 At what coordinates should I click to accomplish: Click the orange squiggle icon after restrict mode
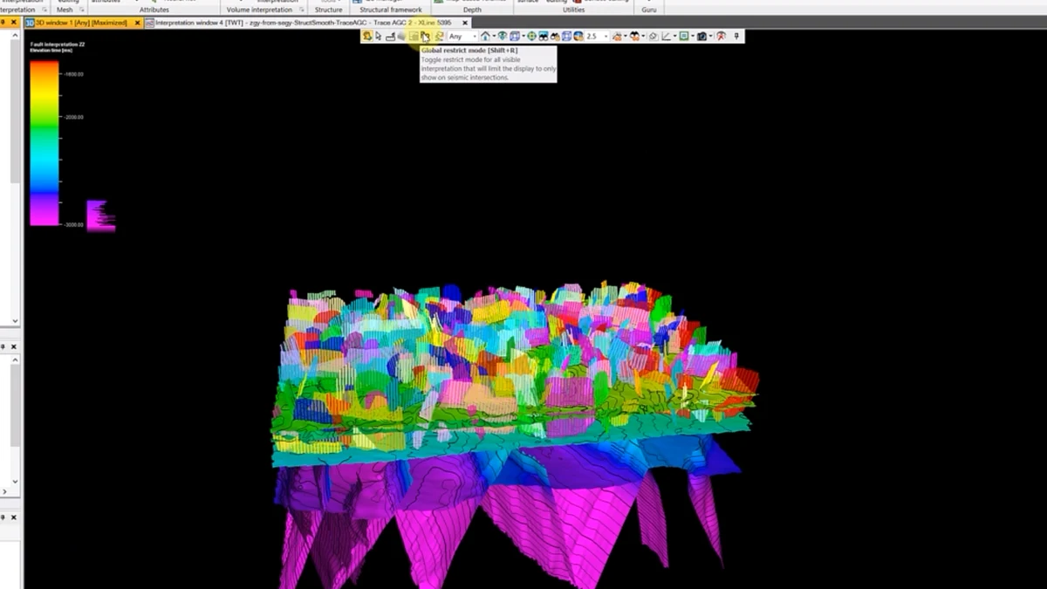coord(438,37)
